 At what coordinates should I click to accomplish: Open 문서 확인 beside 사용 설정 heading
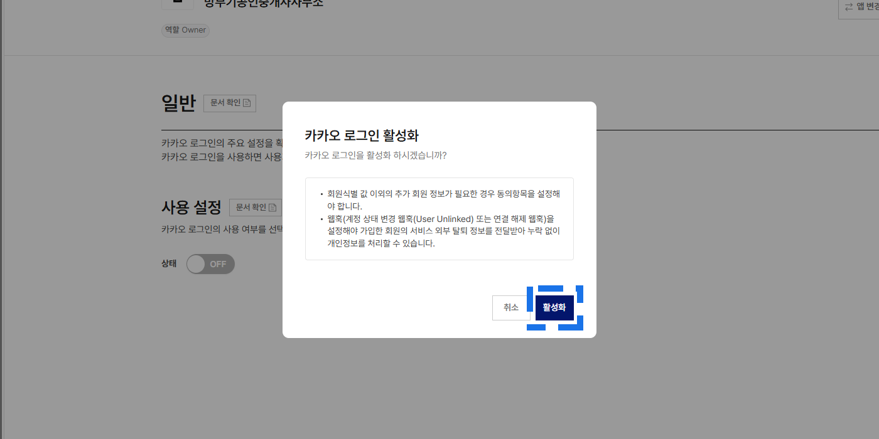255,208
